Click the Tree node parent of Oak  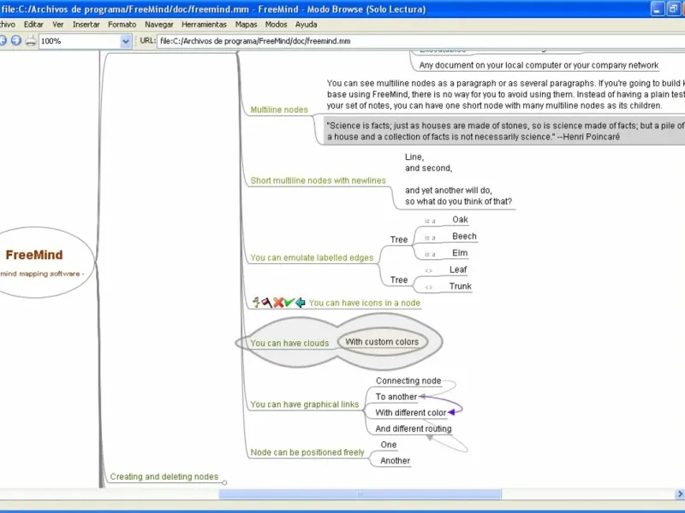point(398,239)
